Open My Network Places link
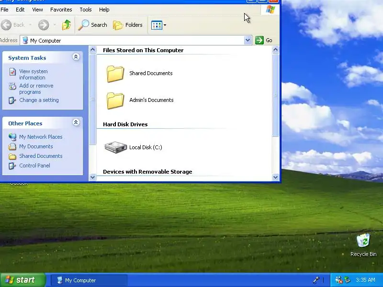The image size is (383, 287). click(41, 137)
